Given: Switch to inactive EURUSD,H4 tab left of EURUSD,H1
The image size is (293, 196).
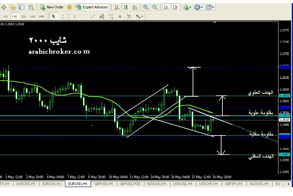Looking at the screenshot, I should click(x=26, y=184).
